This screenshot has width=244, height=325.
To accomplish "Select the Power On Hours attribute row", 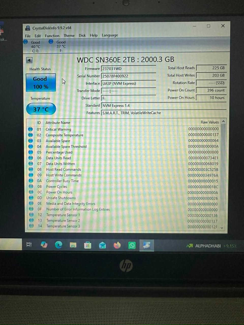I will click(124, 192).
